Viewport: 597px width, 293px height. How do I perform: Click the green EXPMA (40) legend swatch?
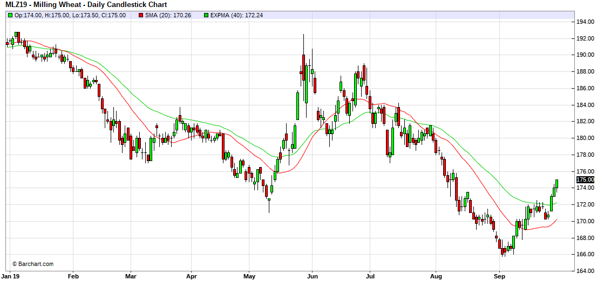(206, 15)
